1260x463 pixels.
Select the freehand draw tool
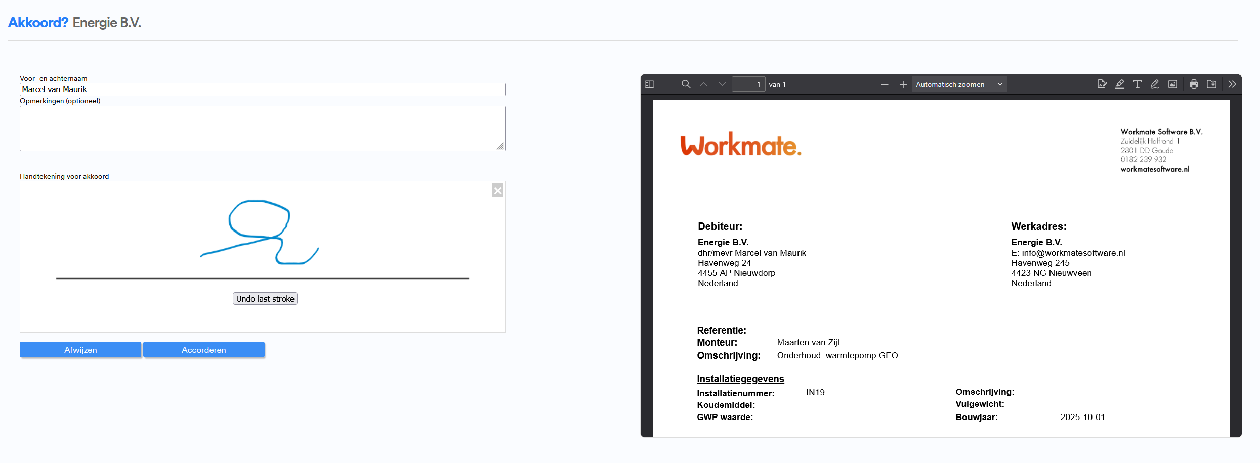pyautogui.click(x=1155, y=84)
